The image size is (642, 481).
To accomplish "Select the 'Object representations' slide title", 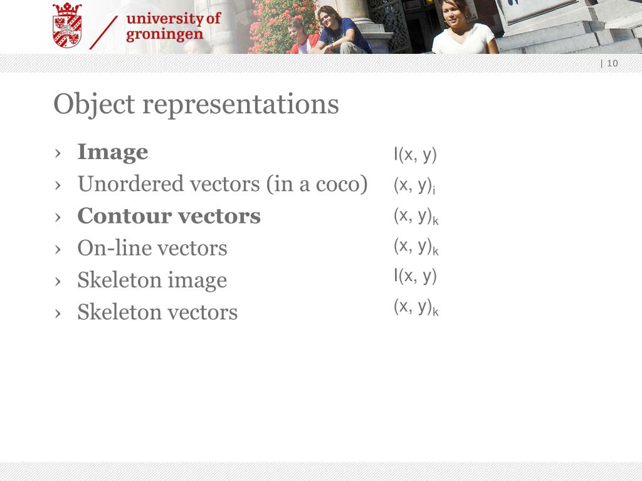I will [x=196, y=104].
